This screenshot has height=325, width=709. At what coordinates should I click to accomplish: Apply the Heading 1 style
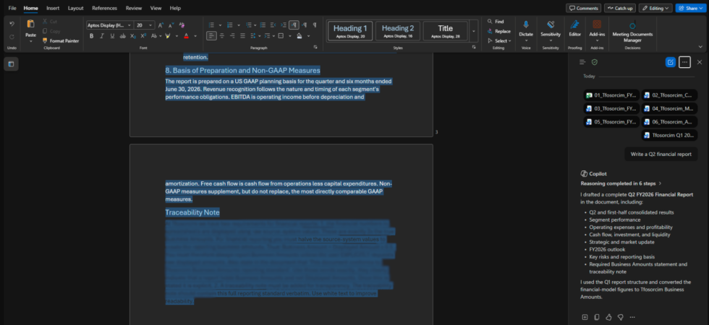[x=350, y=30]
